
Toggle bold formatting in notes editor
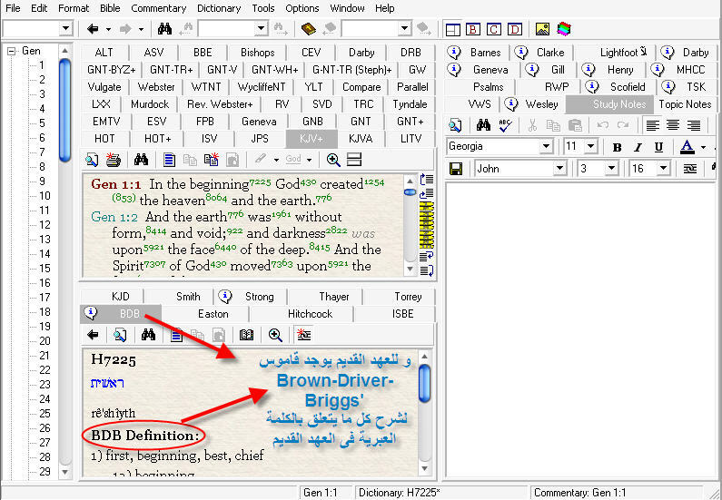[617, 147]
